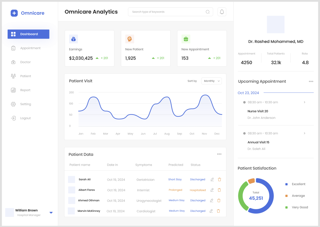Image resolution: width=320 pixels, height=227 pixels.
Task: Click trash icon for Marvin McKinney
Action: point(218,211)
